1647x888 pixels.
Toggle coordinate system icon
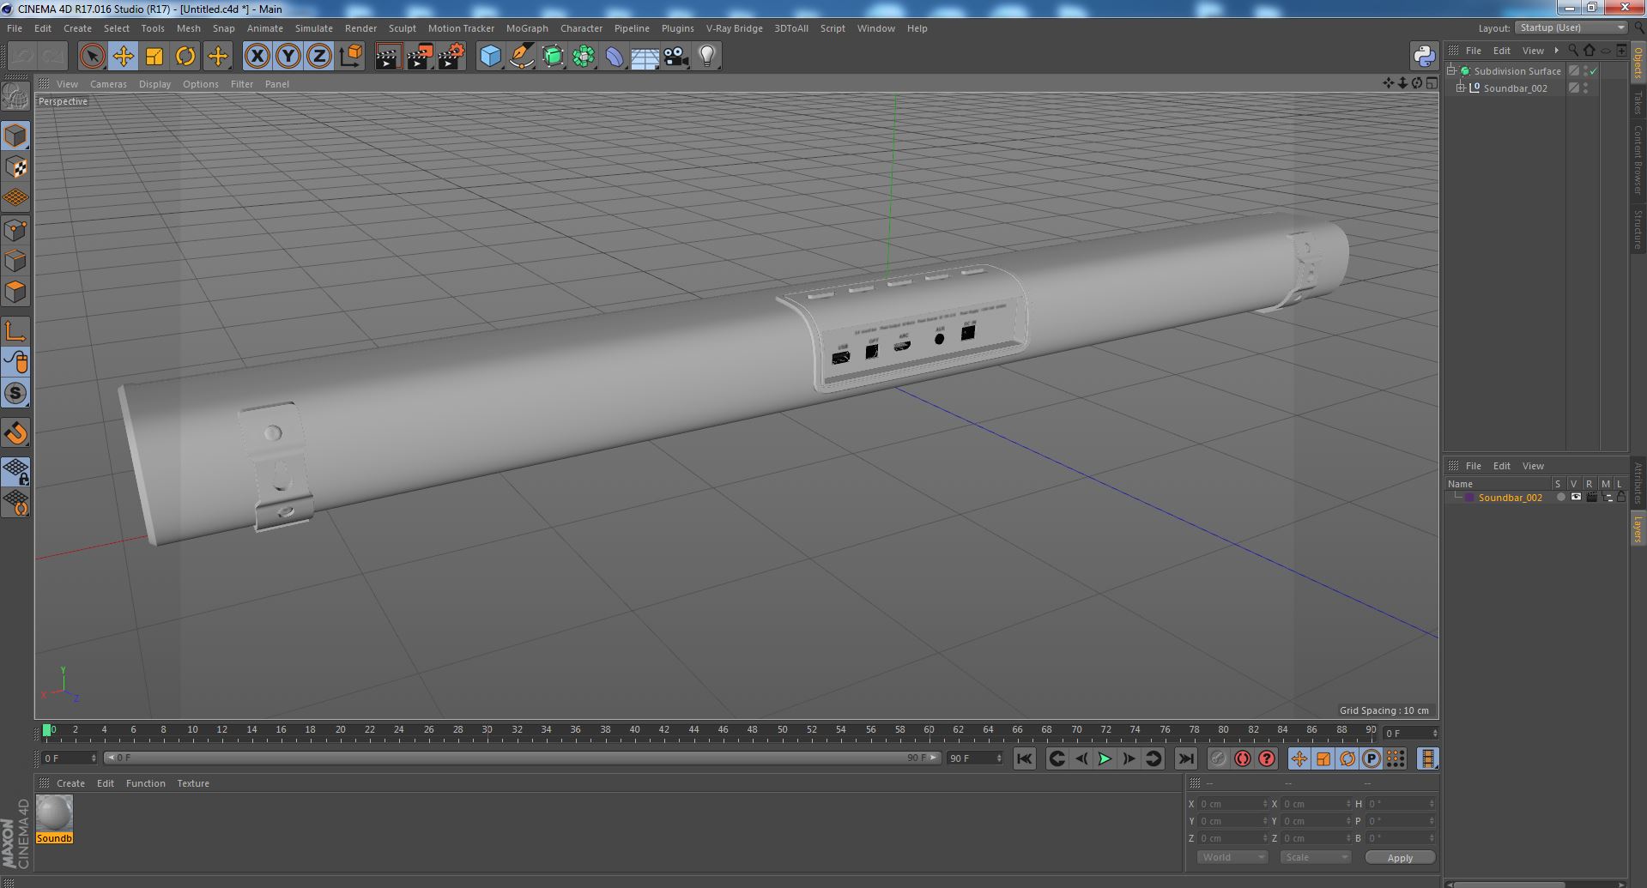(x=351, y=57)
